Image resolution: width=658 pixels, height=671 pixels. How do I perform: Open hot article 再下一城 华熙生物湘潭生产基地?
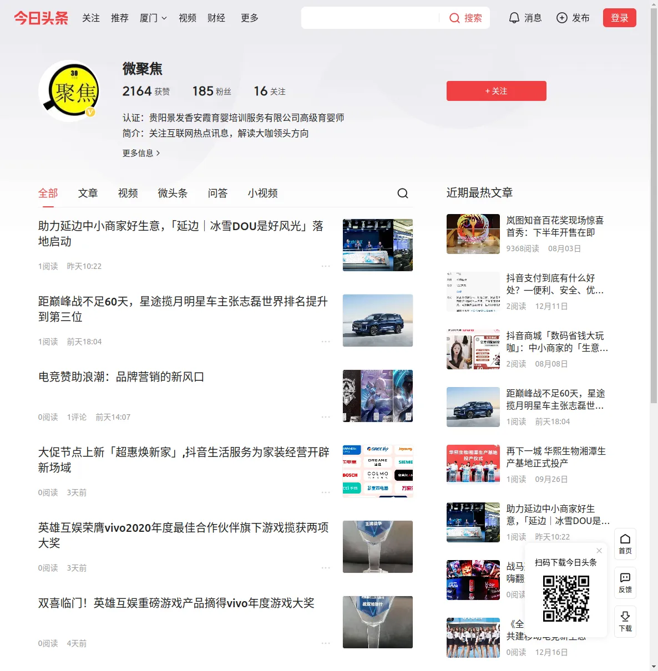tap(556, 457)
